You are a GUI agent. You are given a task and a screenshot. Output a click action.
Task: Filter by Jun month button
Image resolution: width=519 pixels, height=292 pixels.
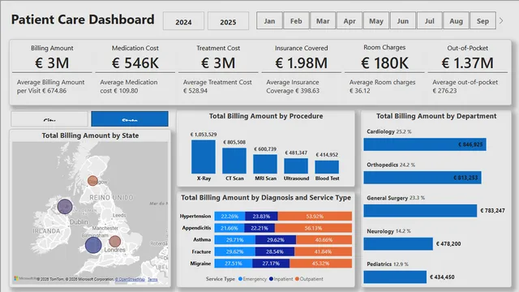(x=403, y=21)
